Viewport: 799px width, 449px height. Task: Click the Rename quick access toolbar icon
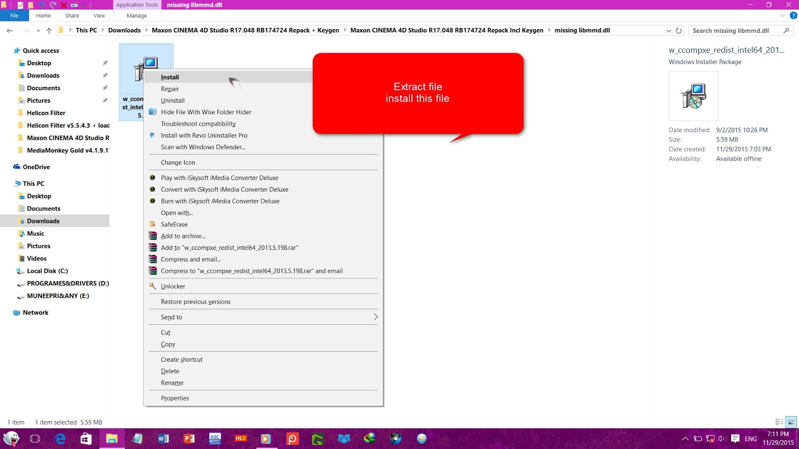(74, 5)
